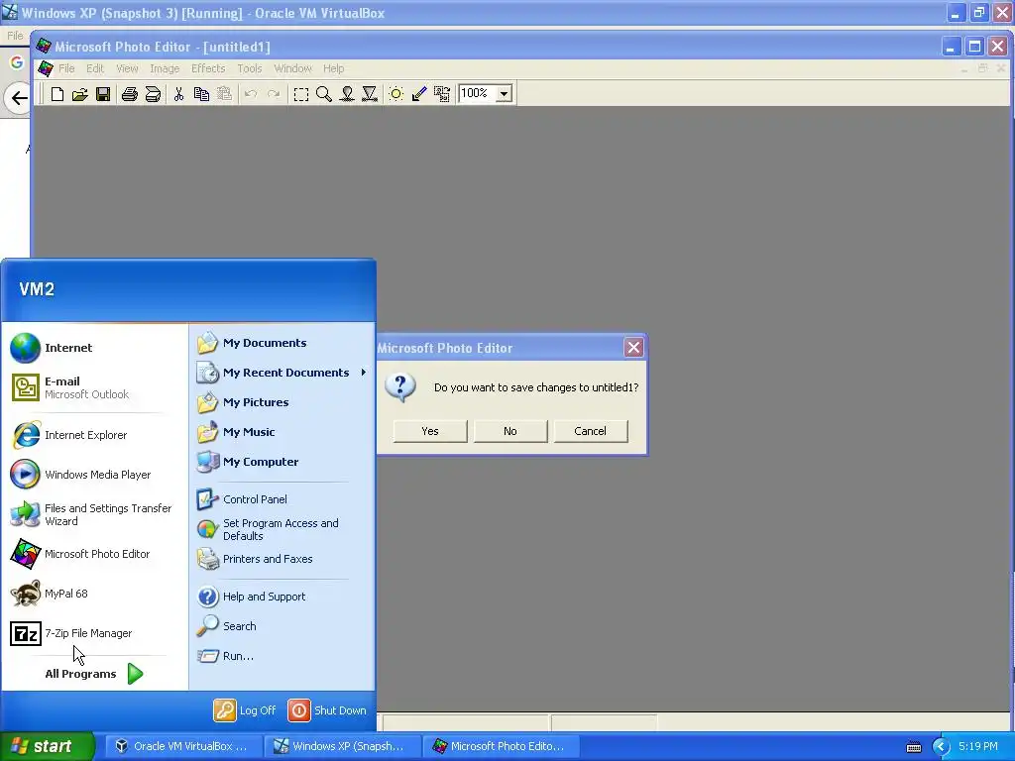The height and width of the screenshot is (761, 1015).
Task: Switch to Microsoft Photo Edito... taskbar button
Action: pos(501,746)
